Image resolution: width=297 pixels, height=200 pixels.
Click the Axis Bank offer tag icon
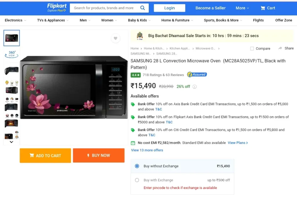(x=133, y=104)
